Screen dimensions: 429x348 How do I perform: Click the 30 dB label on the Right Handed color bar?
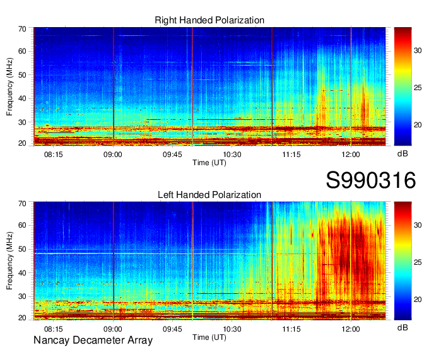pos(418,50)
